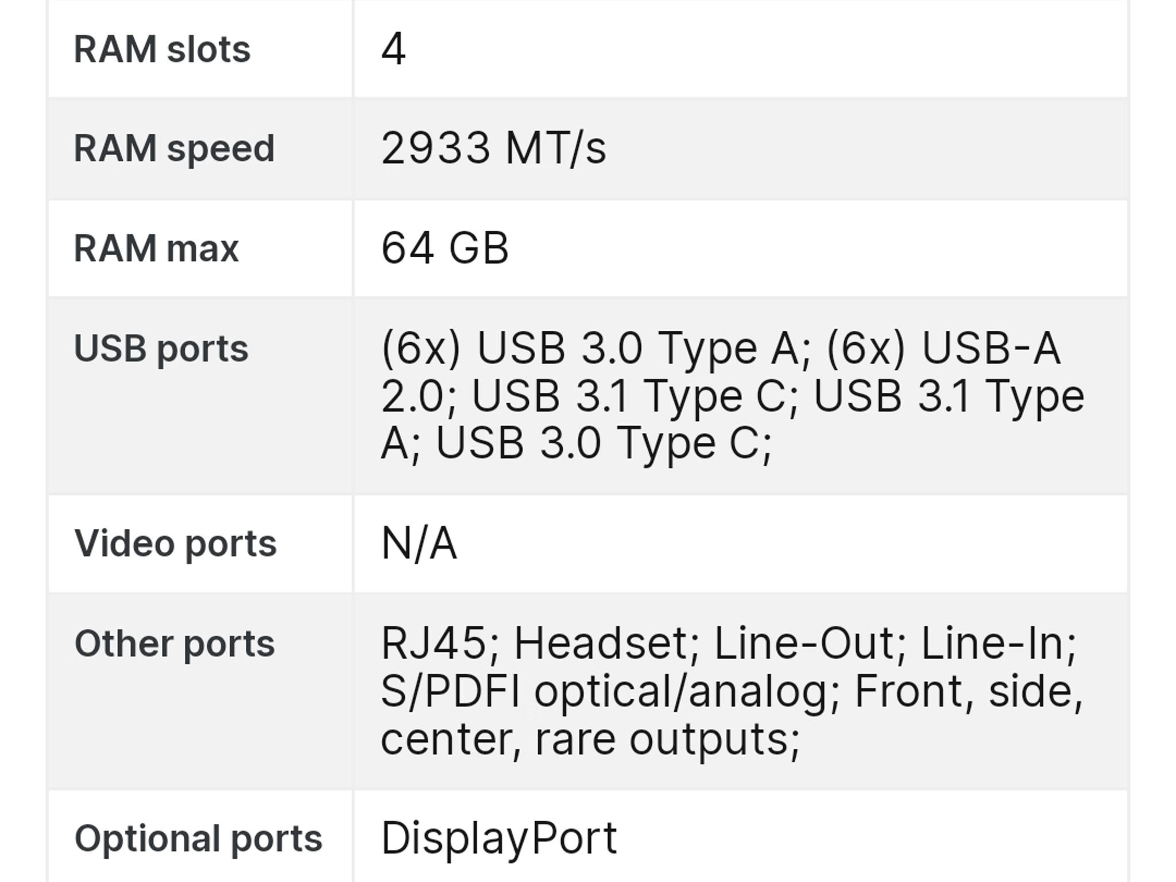Viewport: 1176px width, 882px height.
Task: Click the RAM max label
Action: pyautogui.click(x=156, y=249)
